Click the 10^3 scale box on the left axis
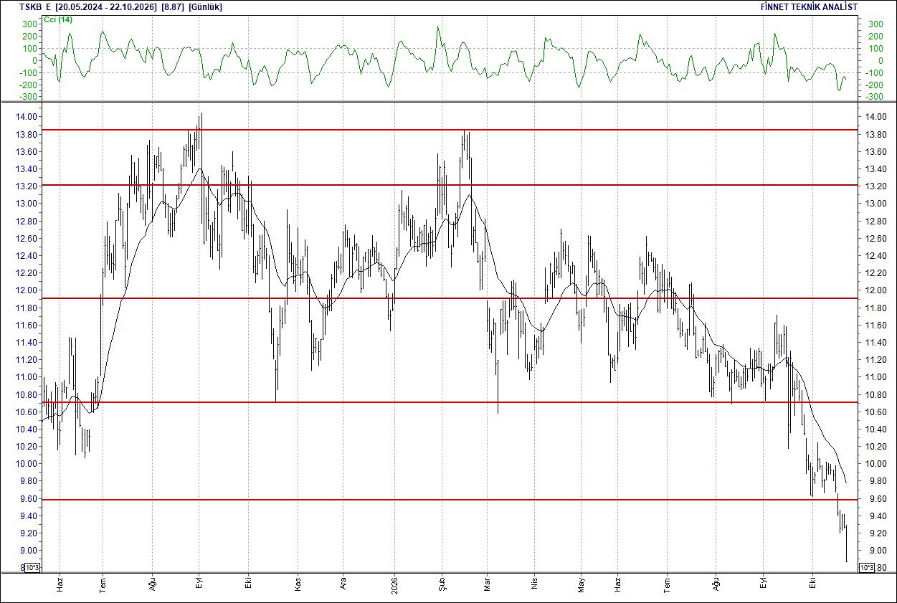Image resolution: width=897 pixels, height=603 pixels. pos(32,568)
